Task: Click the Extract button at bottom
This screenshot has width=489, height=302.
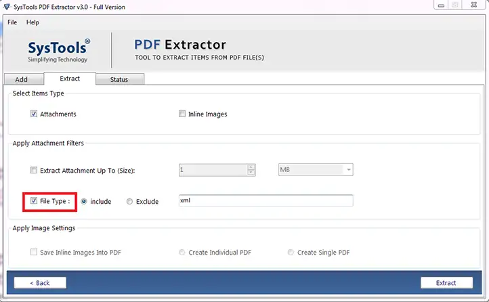Action: tap(446, 282)
